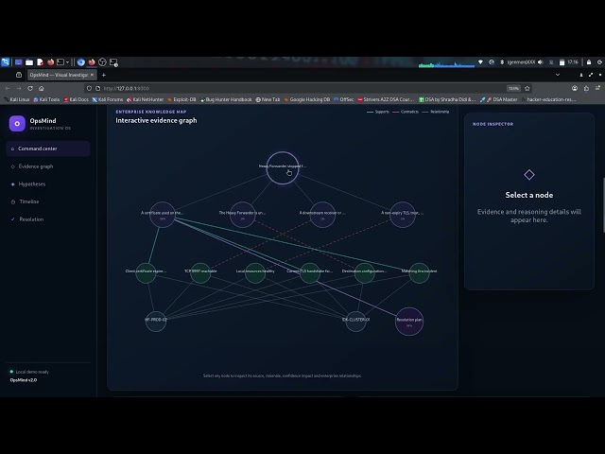Open the Kali applications menu icon
Image resolution: width=605 pixels, height=454 pixels.
pyautogui.click(x=6, y=62)
